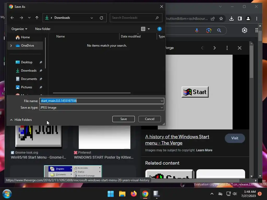This screenshot has width=267, height=200.
Task: Open 'A history of the Windows Start menu' link
Action: (x=177, y=140)
